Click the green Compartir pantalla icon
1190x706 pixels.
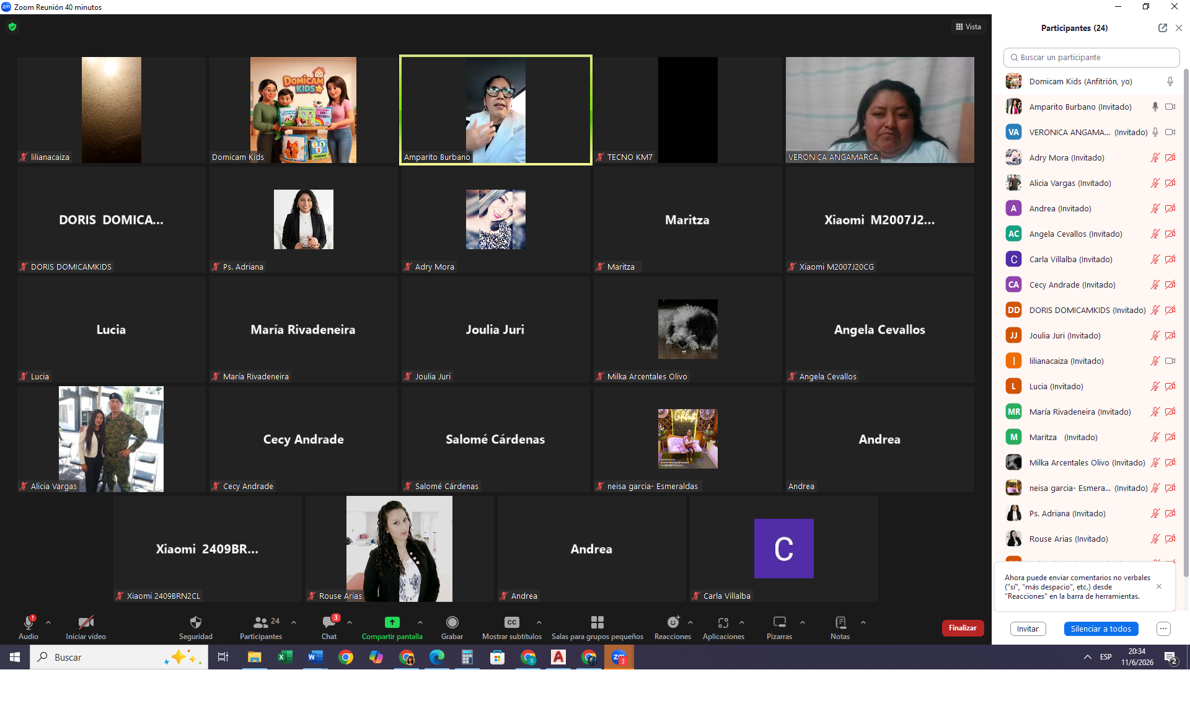[x=392, y=622]
